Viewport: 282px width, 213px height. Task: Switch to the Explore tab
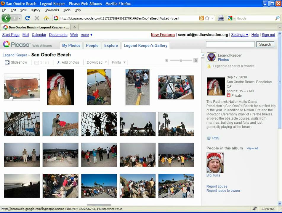[x=111, y=46]
